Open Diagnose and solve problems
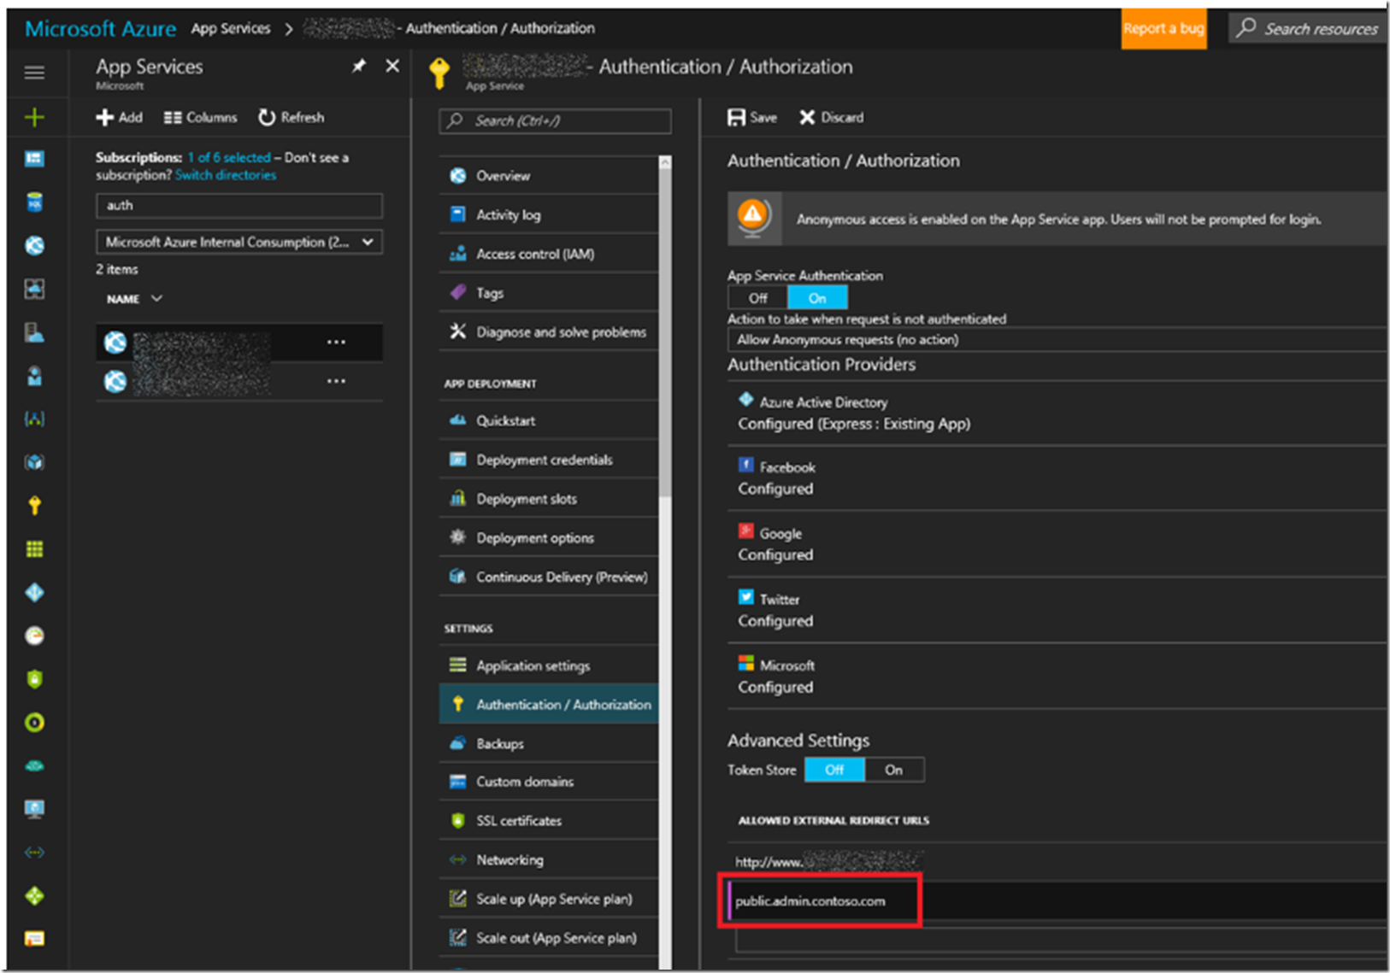 click(x=549, y=332)
